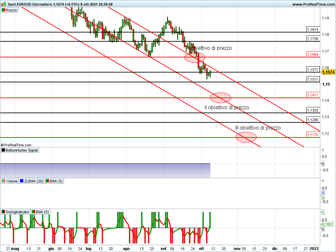Select the ellipse at the second price target

pyautogui.click(x=220, y=97)
